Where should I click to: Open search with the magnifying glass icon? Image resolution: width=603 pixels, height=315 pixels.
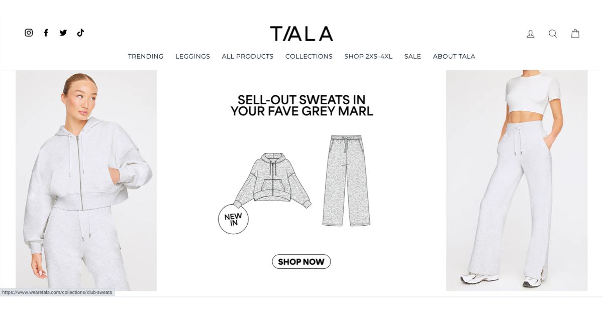click(x=553, y=34)
